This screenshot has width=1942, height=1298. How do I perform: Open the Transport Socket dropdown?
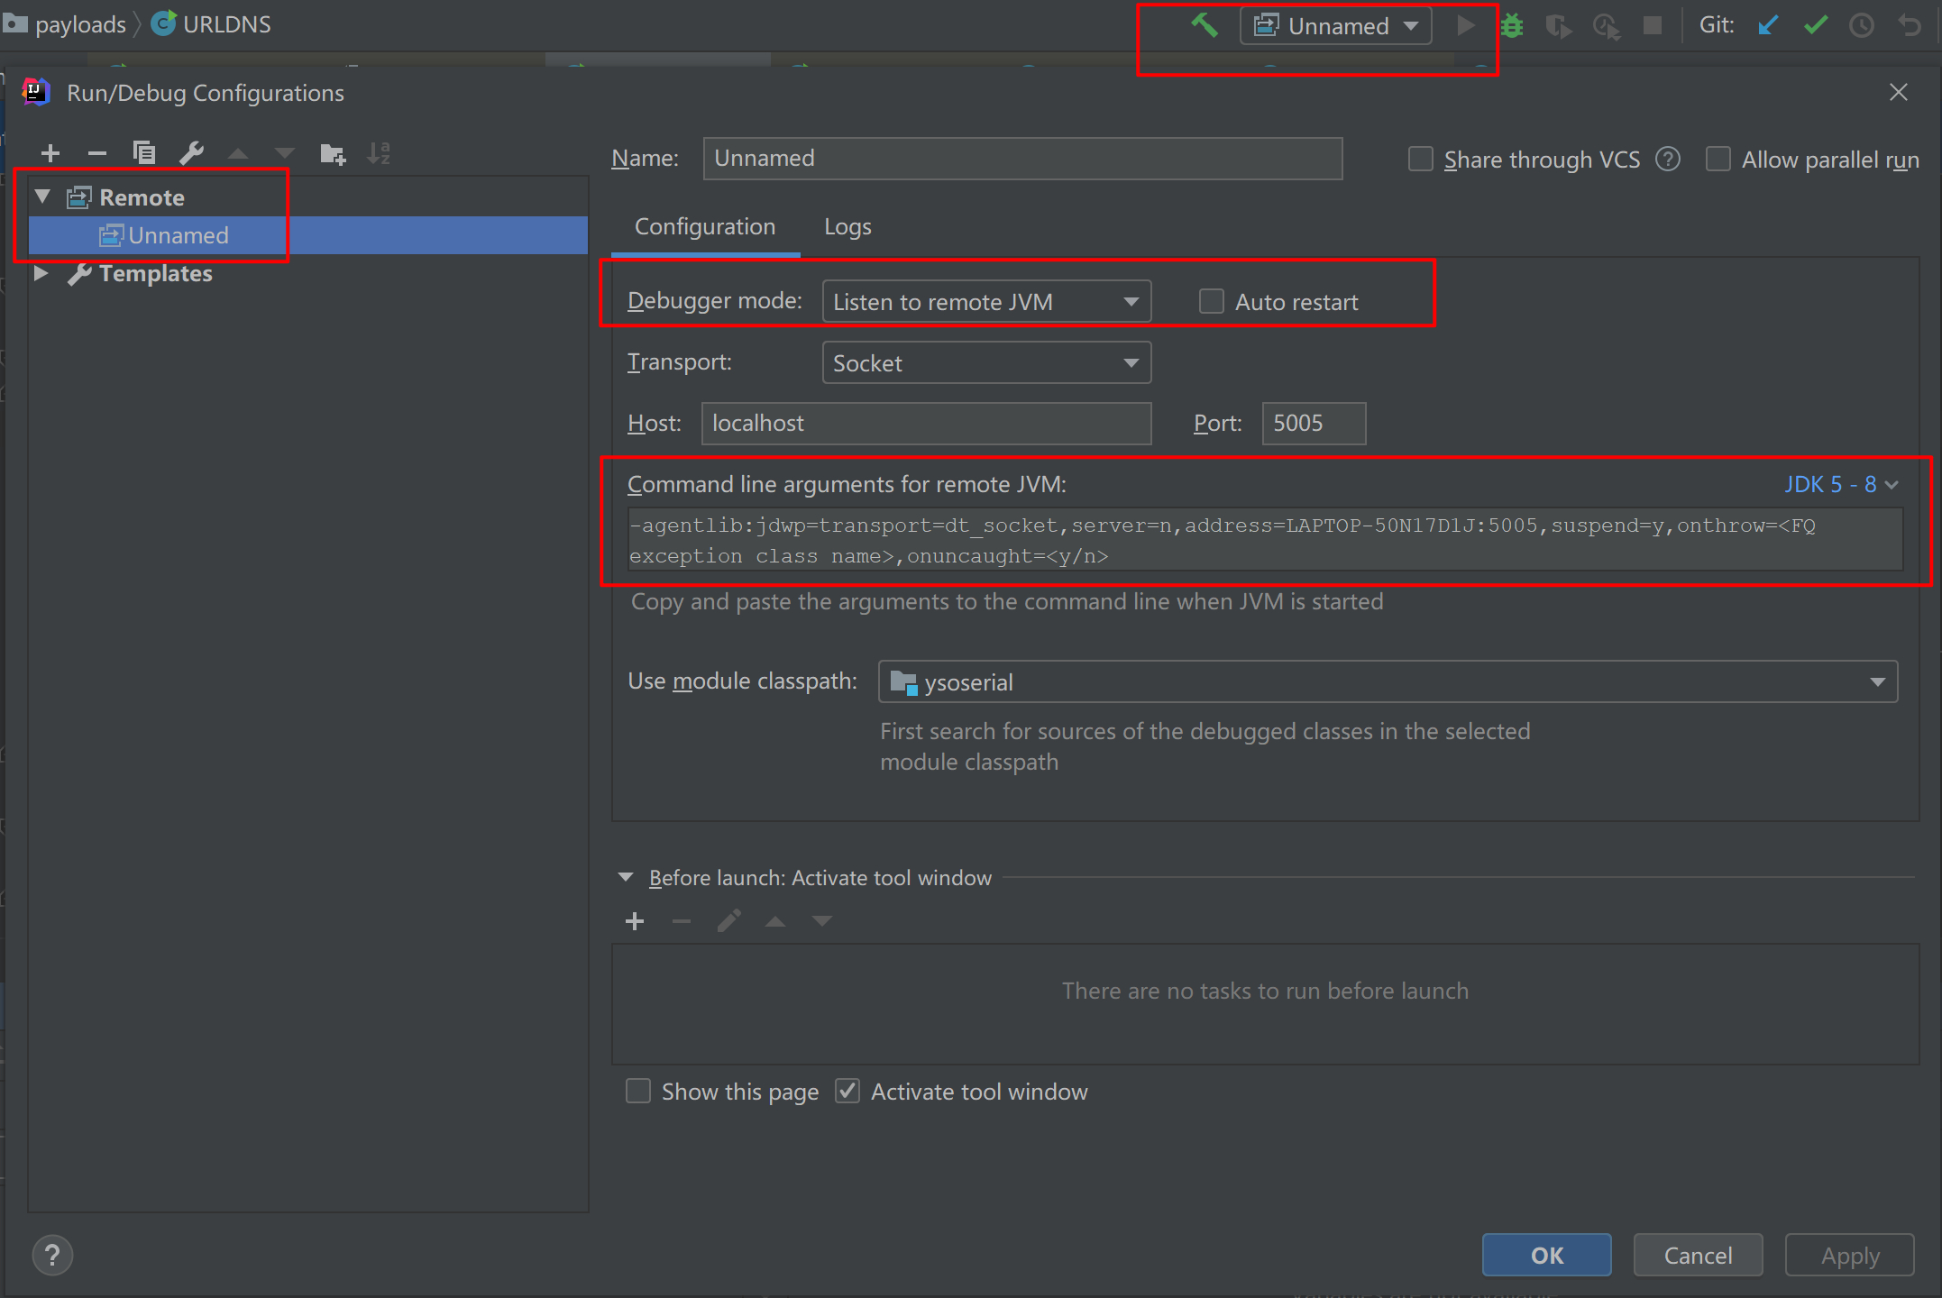[986, 362]
